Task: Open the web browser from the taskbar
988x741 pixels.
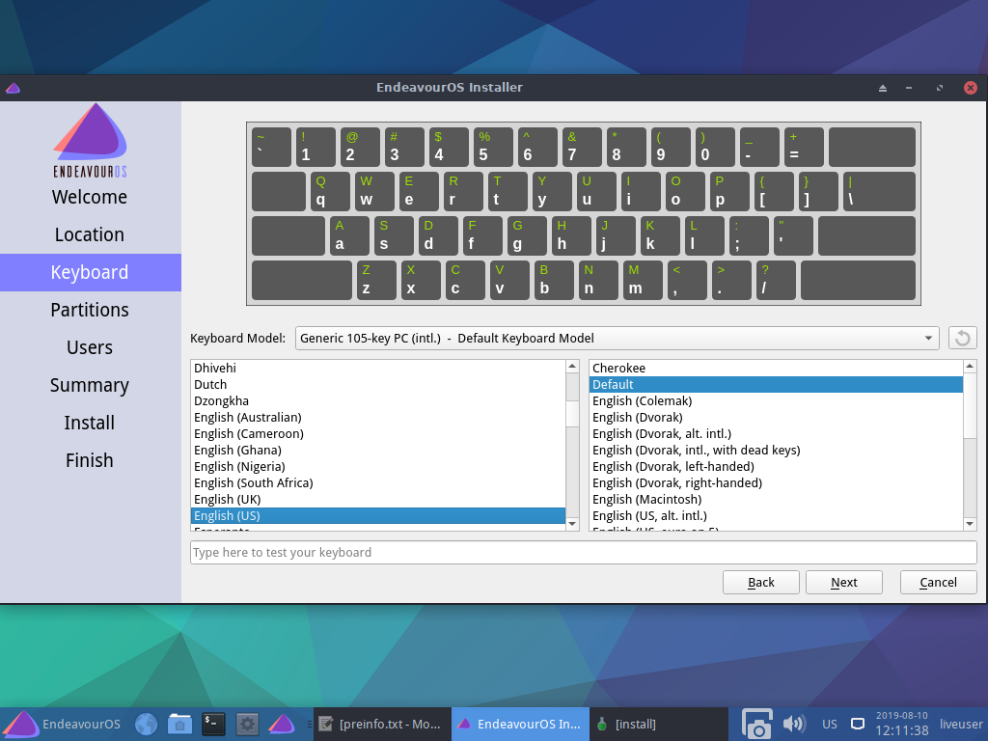Action: (146, 724)
